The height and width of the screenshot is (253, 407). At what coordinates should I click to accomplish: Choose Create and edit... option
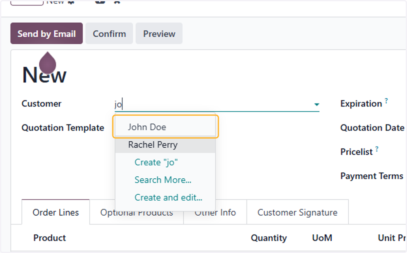coord(169,197)
